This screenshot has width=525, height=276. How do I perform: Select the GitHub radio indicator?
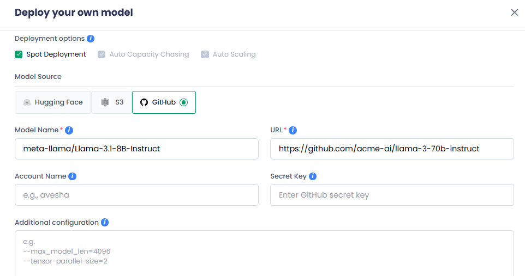pos(183,102)
